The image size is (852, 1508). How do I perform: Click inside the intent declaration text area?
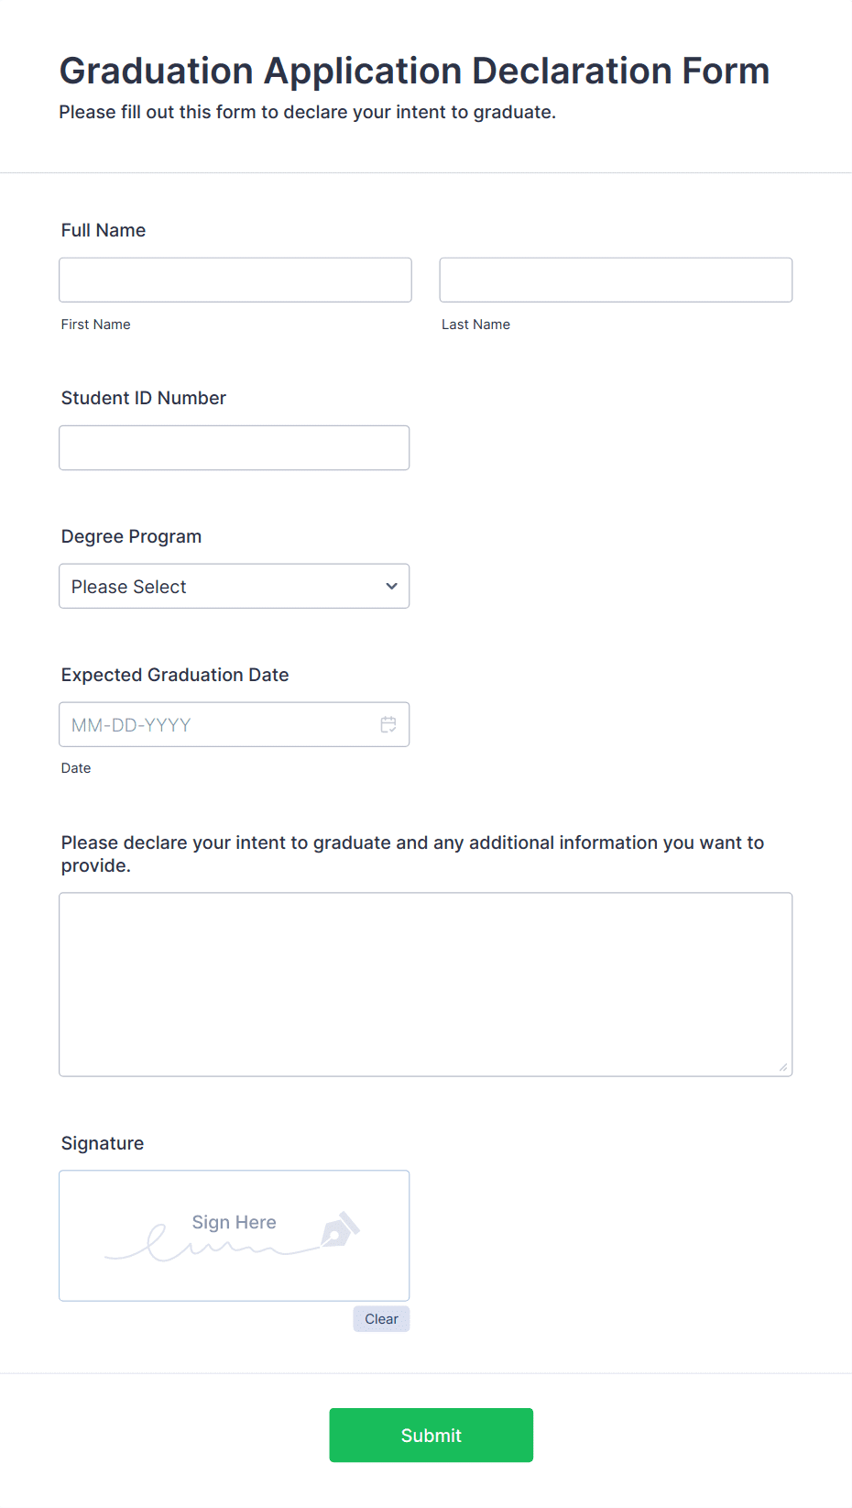[x=426, y=985]
